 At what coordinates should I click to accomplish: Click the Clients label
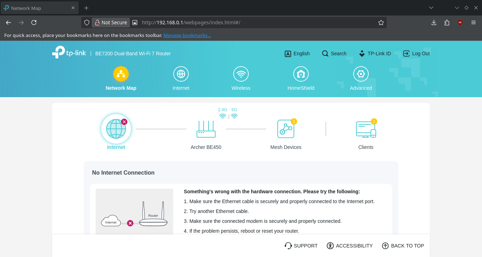366,147
